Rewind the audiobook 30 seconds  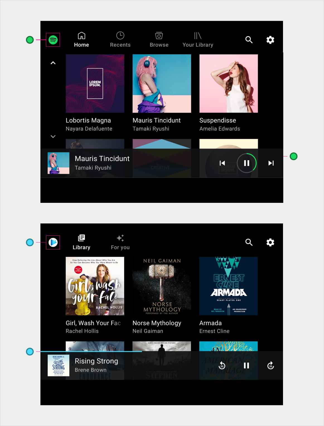pyautogui.click(x=222, y=366)
